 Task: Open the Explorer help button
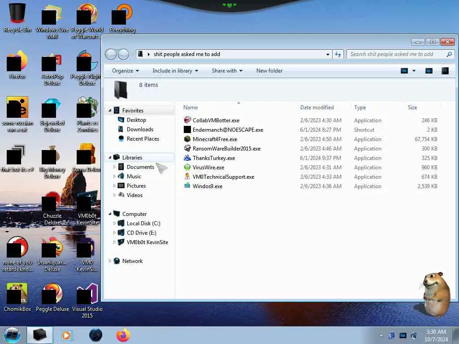tap(445, 70)
